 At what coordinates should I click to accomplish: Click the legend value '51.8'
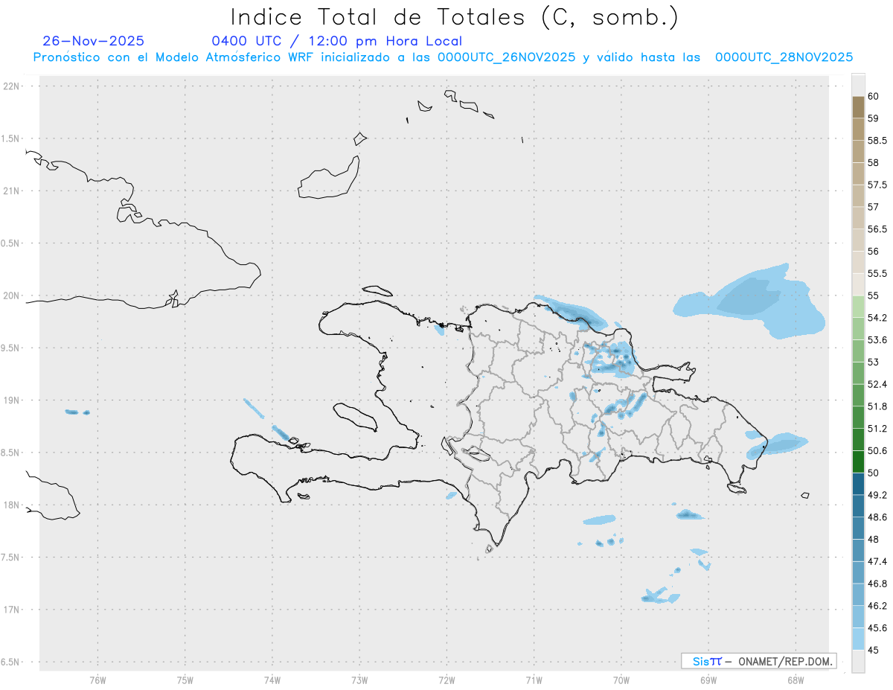[x=877, y=406]
